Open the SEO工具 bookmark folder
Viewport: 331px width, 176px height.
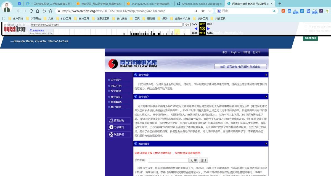click(64, 18)
